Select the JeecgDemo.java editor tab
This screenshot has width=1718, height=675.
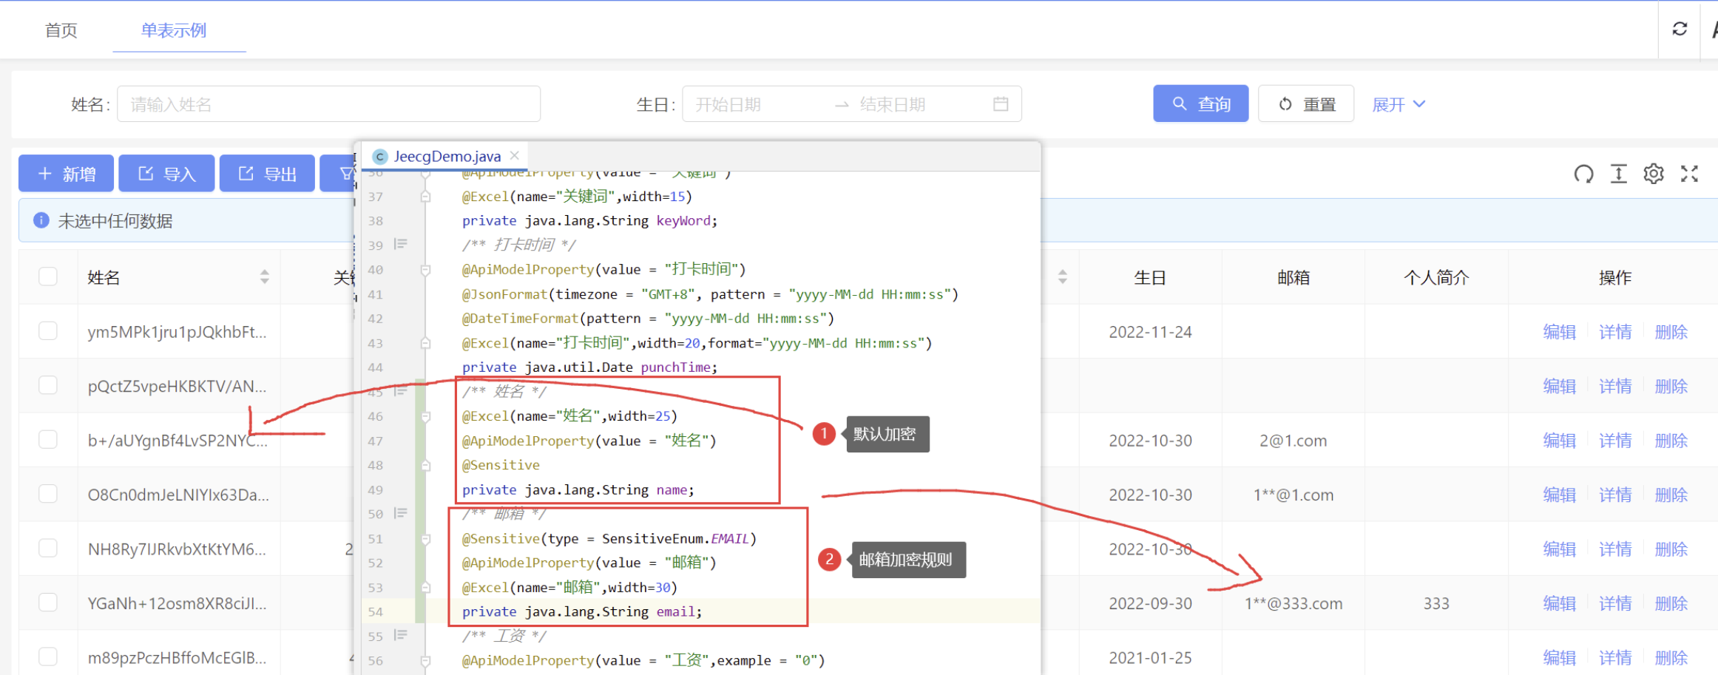point(447,156)
